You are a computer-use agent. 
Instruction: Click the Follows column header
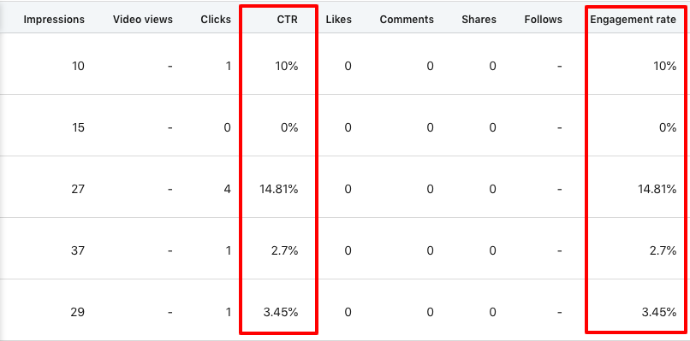pos(543,20)
